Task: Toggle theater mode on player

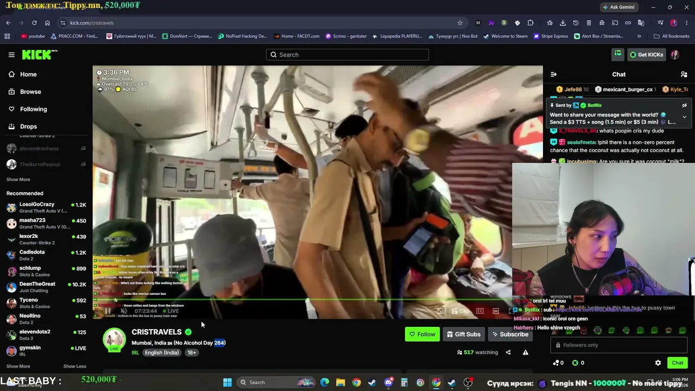Action: [496, 311]
